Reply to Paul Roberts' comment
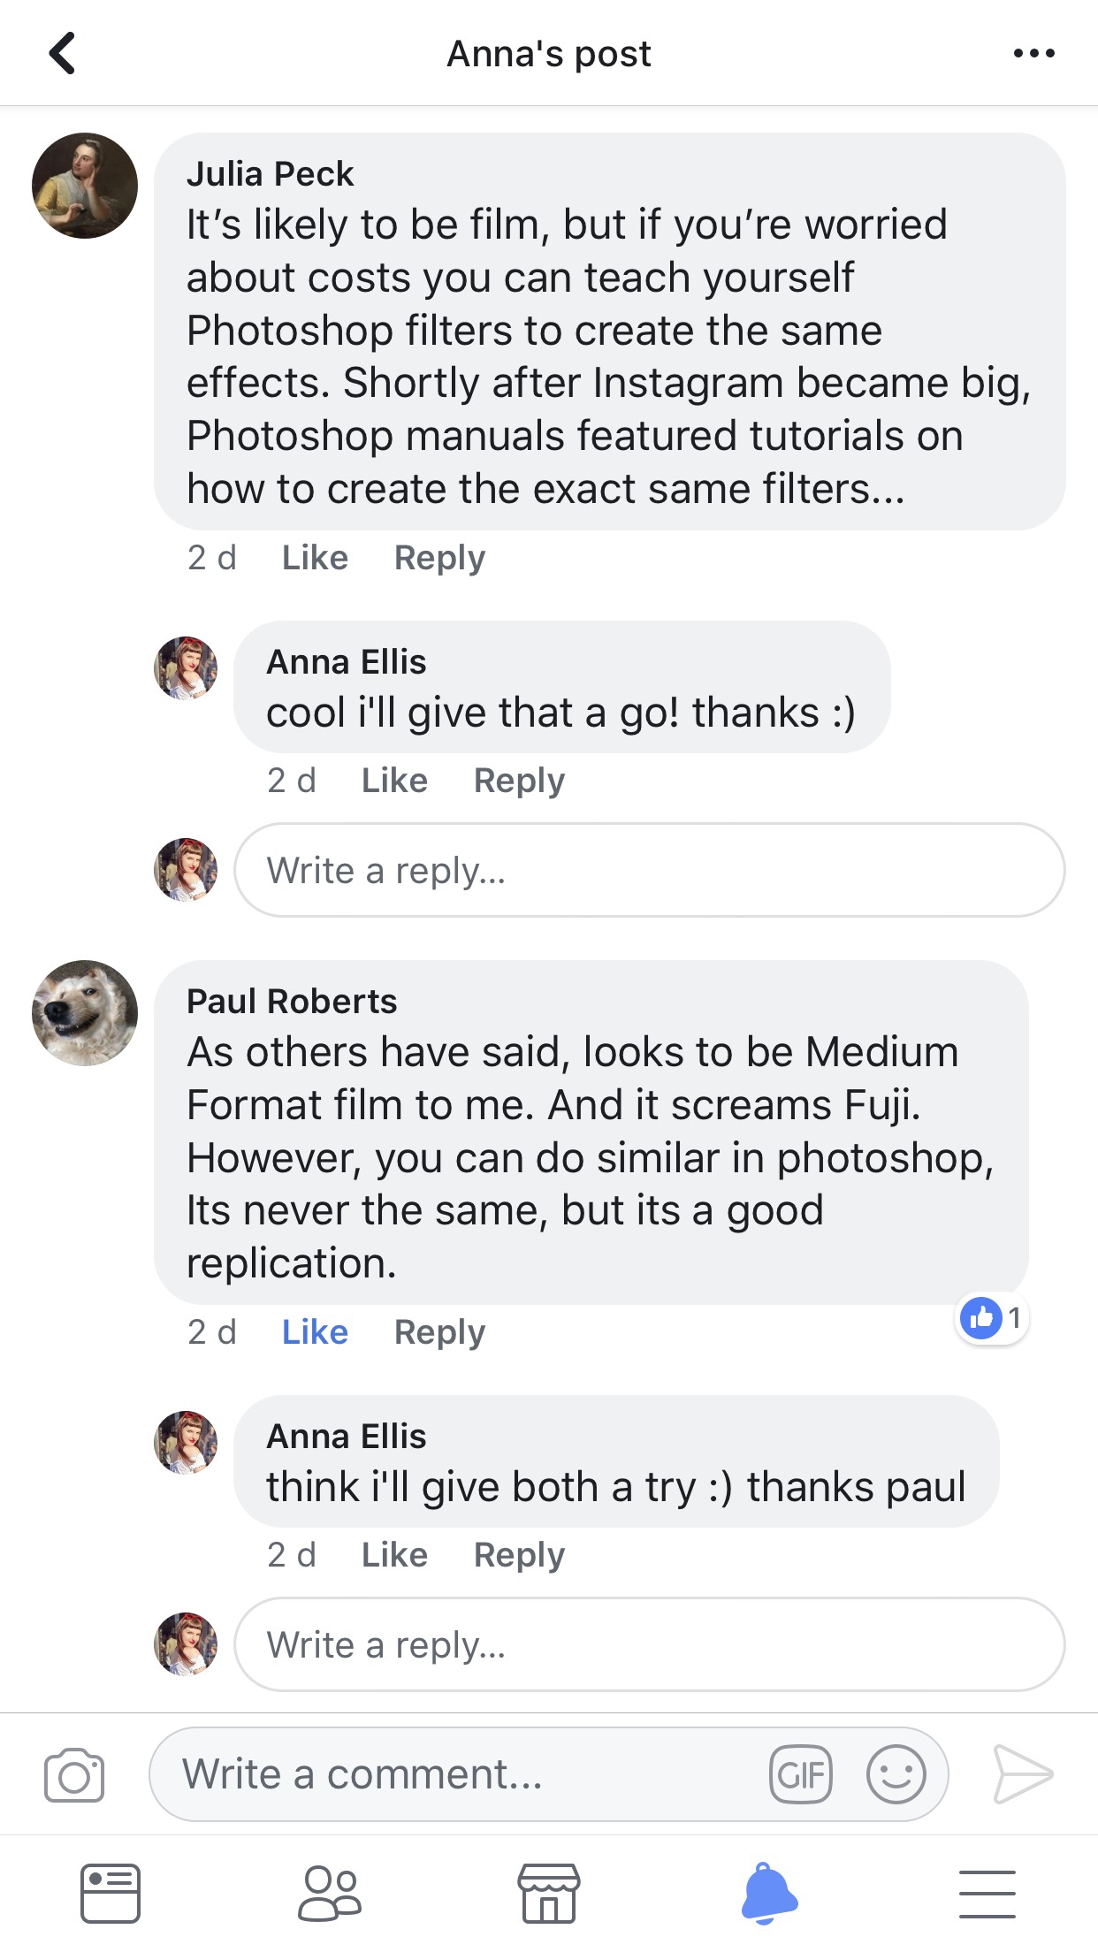1098x1952 pixels. 439,1332
